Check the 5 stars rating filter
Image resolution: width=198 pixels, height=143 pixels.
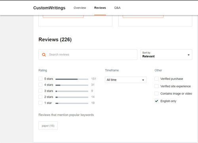coord(40,79)
